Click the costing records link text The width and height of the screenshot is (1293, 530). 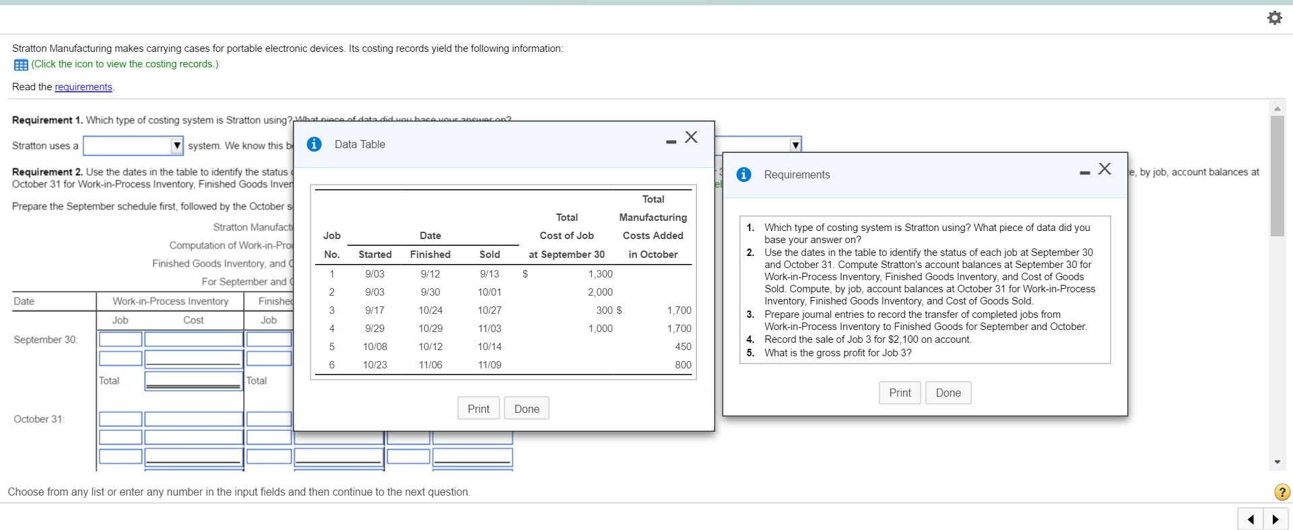(x=125, y=64)
